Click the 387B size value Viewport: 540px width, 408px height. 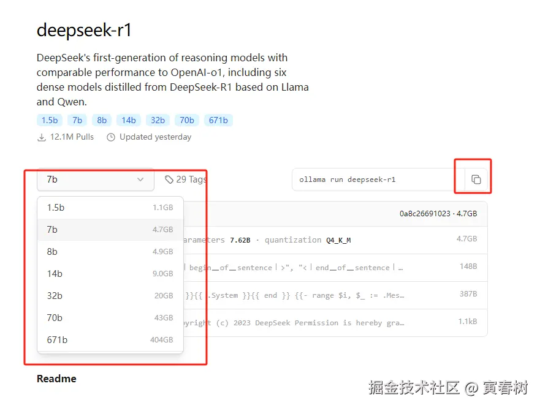pyautogui.click(x=468, y=293)
